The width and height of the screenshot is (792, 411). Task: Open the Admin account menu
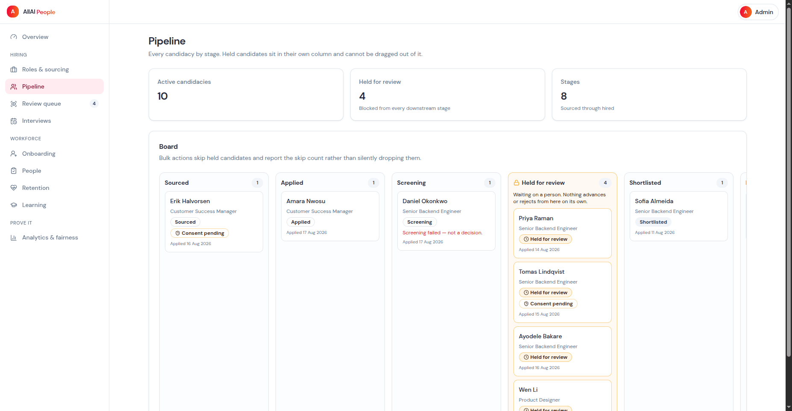pos(758,12)
